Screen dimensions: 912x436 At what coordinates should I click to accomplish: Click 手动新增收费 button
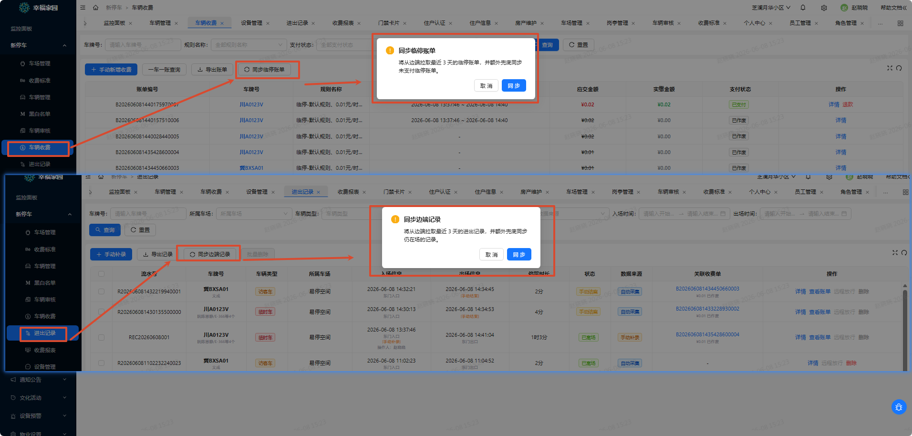(111, 70)
